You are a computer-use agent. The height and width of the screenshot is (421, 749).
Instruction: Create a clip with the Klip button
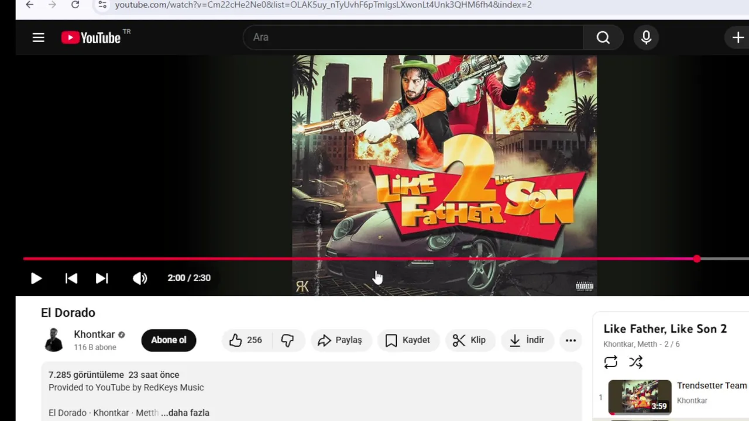click(470, 340)
